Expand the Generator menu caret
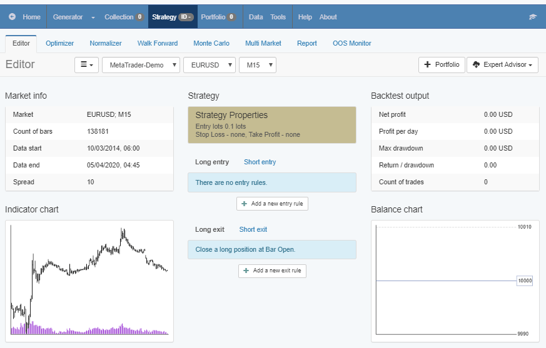Screen dimensions: 546x348 click(x=93, y=17)
